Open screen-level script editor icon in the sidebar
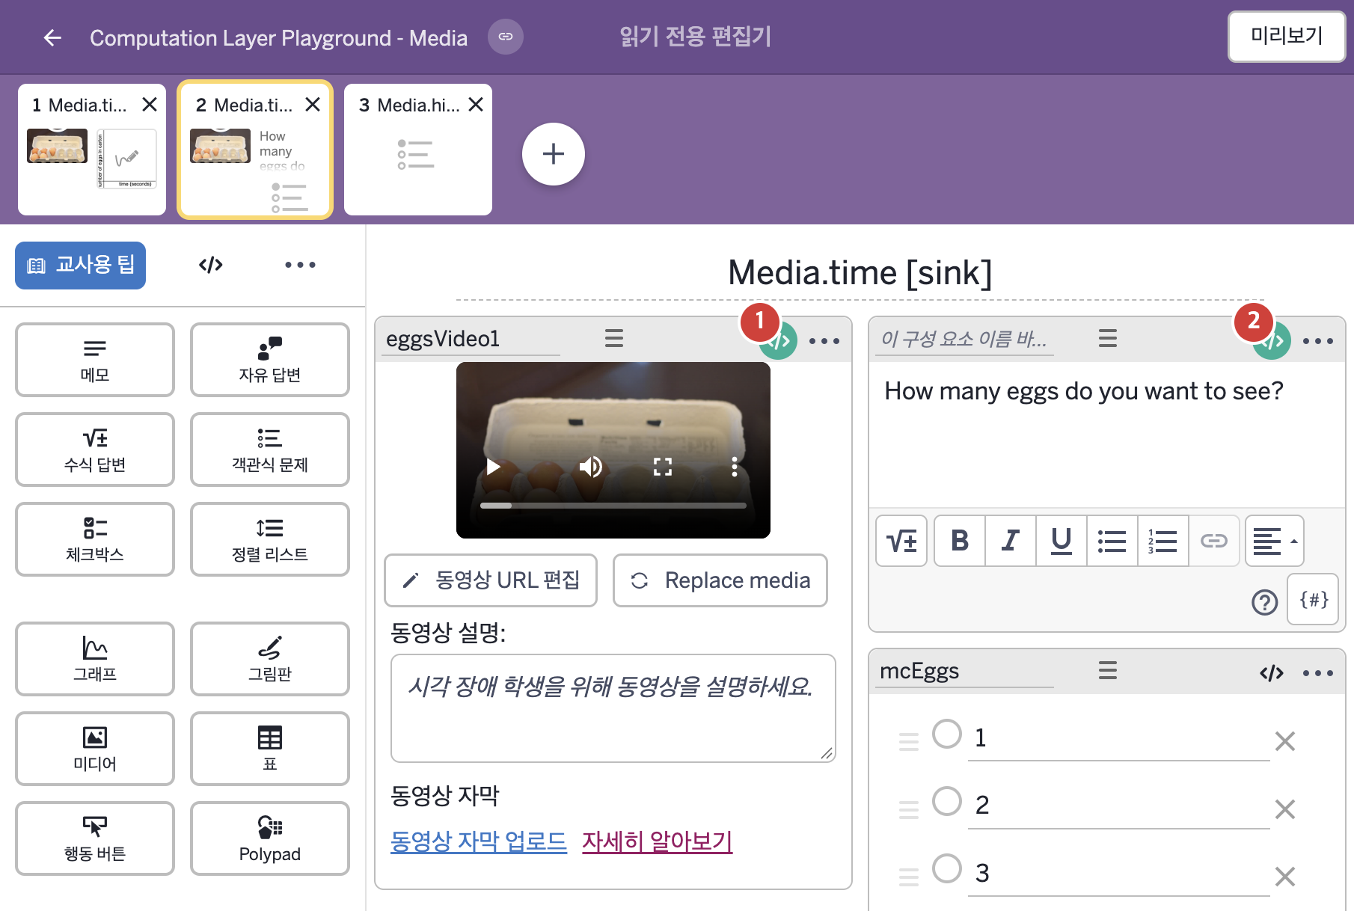The height and width of the screenshot is (911, 1354). point(211,265)
